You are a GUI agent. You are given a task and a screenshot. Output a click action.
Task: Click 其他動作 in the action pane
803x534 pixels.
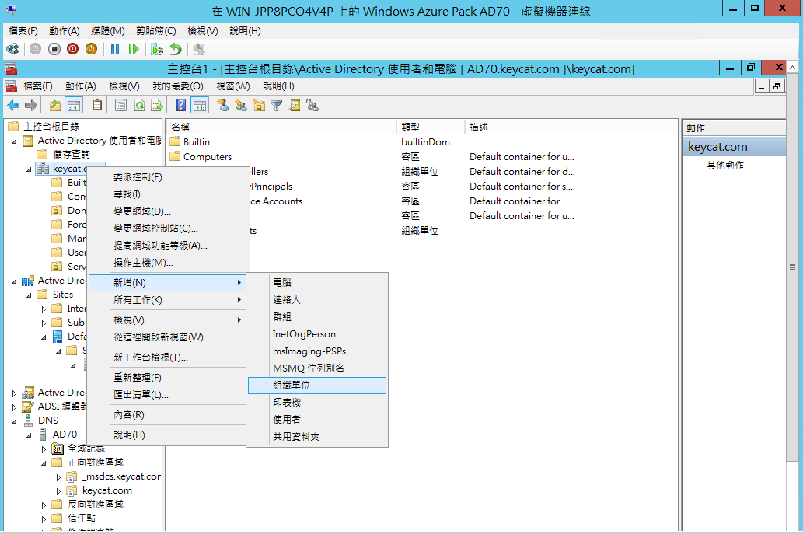[725, 166]
